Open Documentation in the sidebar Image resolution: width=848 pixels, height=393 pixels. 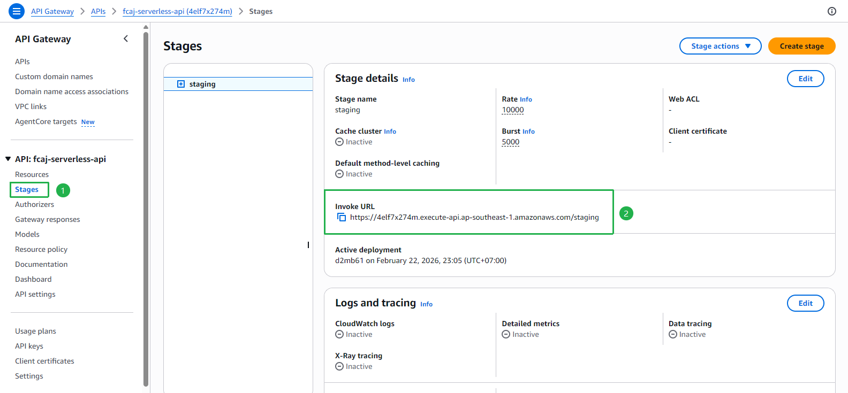coord(41,264)
